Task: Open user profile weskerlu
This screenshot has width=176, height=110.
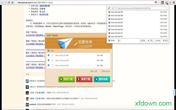Action: click(33, 105)
